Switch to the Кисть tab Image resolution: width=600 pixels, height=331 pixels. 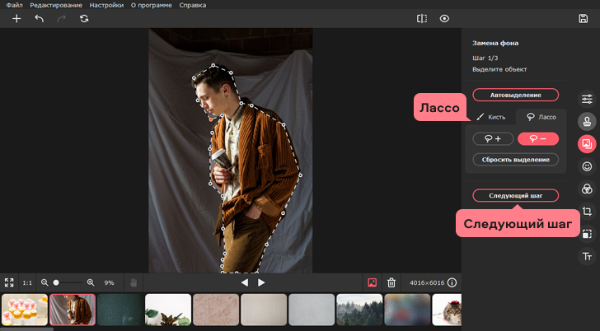(492, 118)
